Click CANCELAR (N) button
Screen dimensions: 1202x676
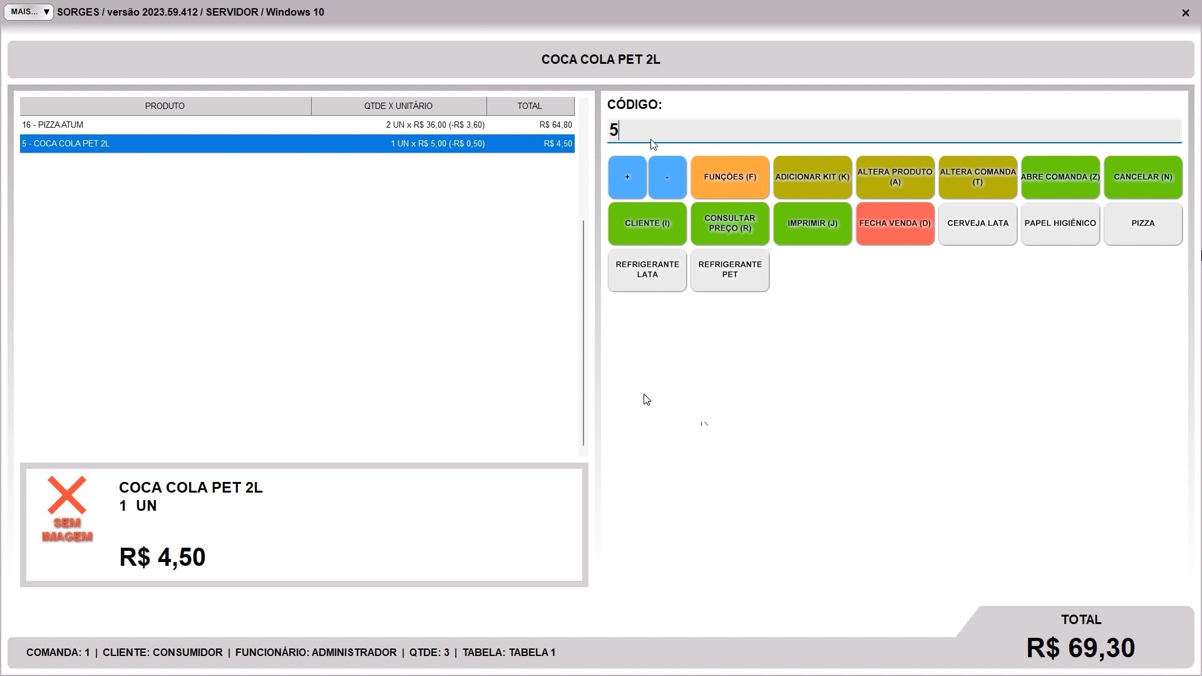pyautogui.click(x=1143, y=177)
